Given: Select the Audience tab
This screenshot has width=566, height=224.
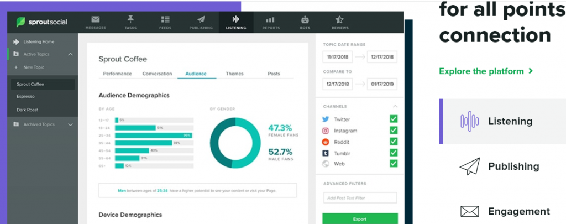Looking at the screenshot, I should pyautogui.click(x=196, y=74).
